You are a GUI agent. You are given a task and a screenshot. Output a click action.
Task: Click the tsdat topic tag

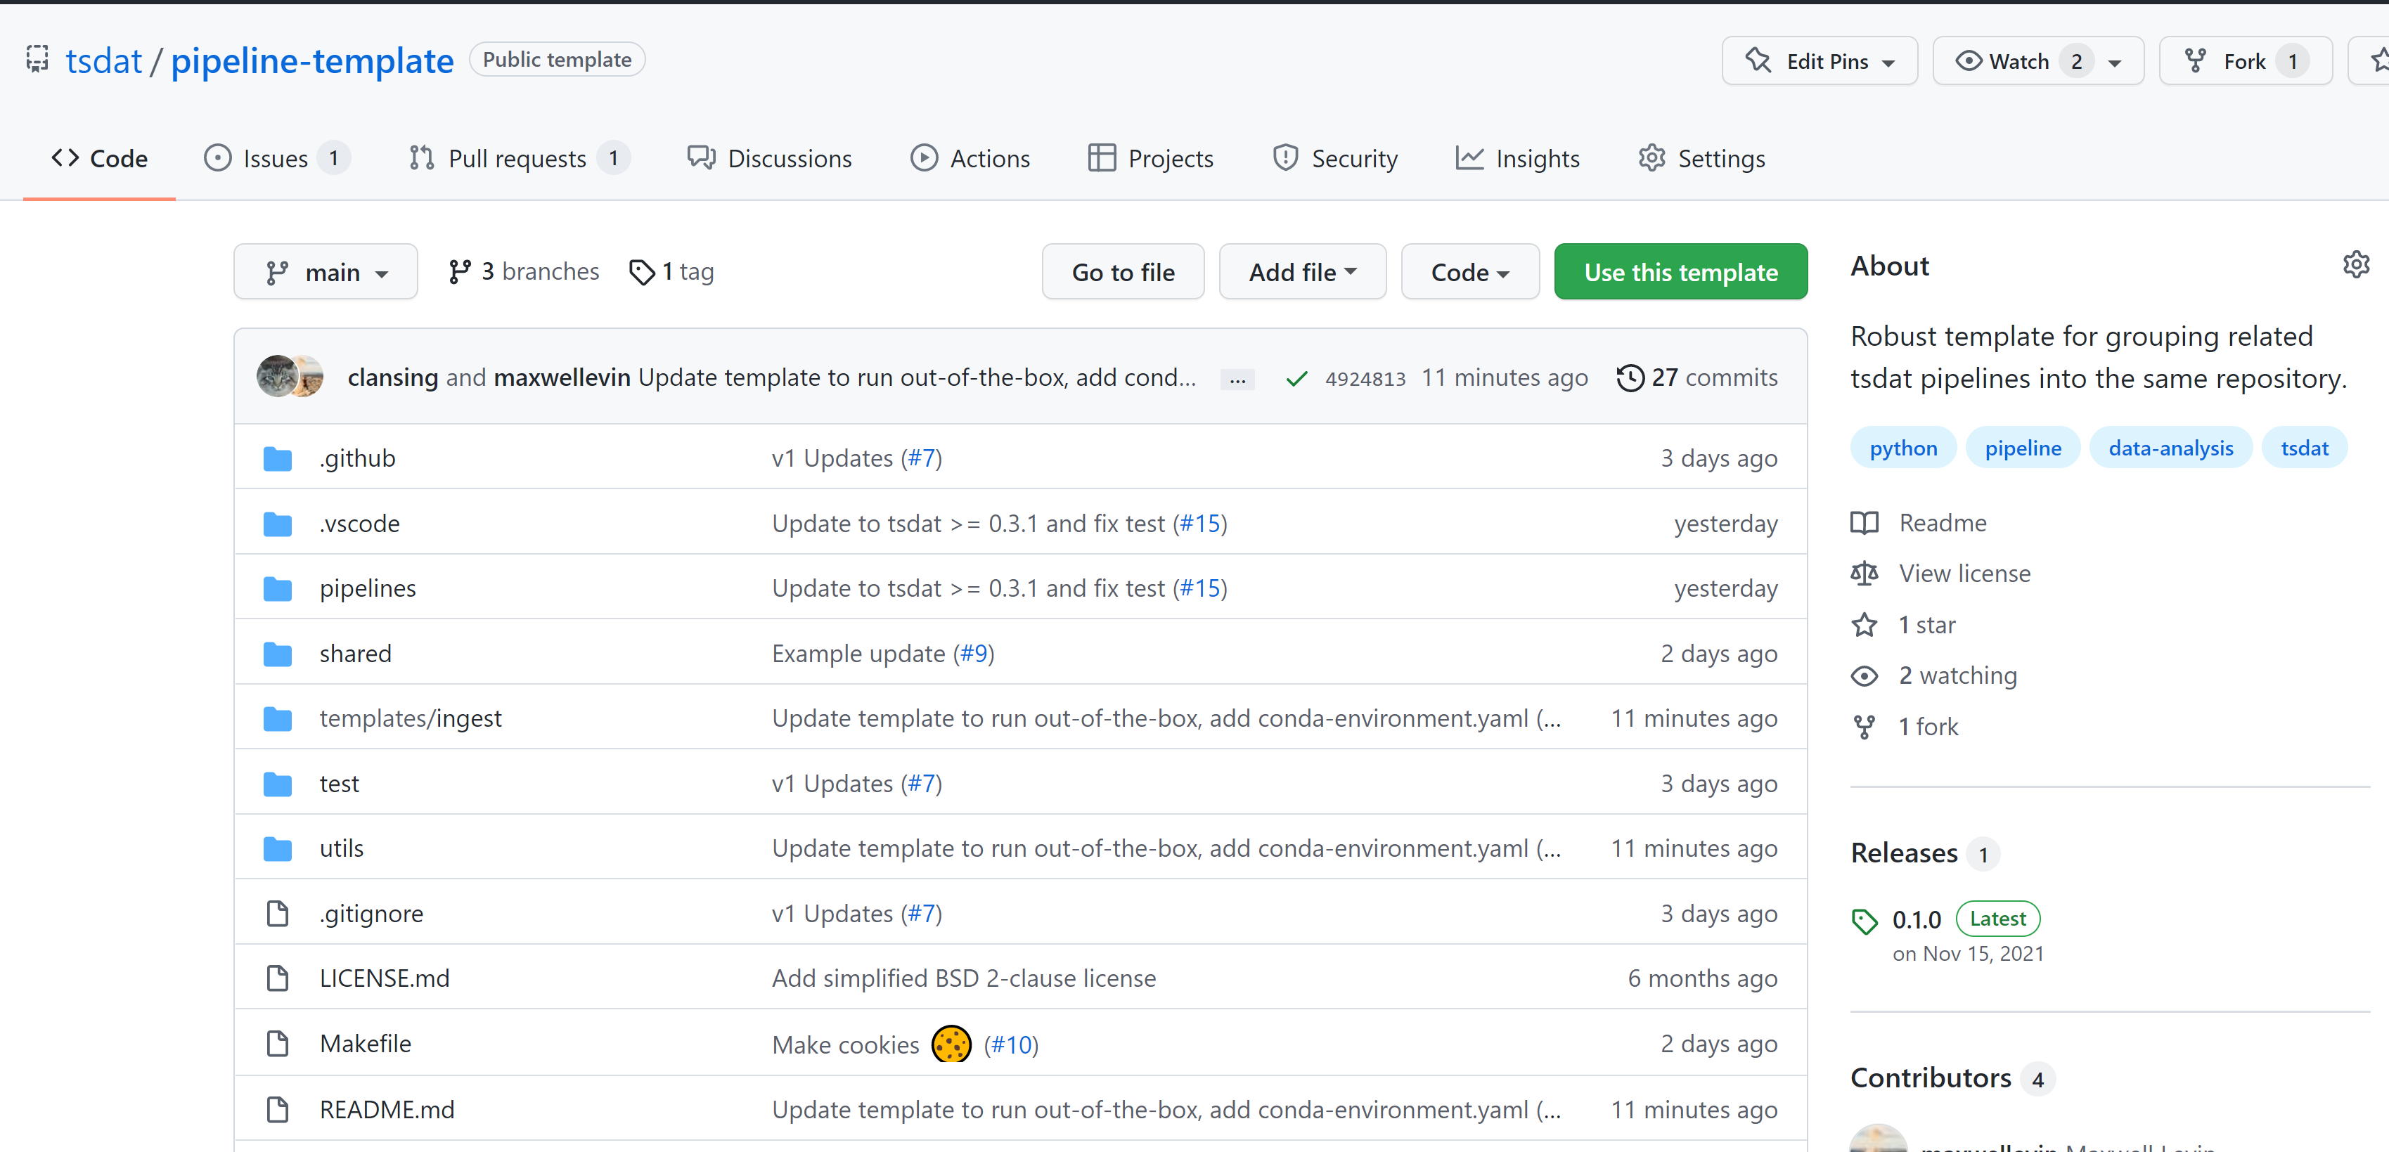coord(2305,448)
